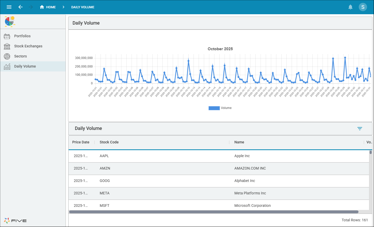The height and width of the screenshot is (227, 374).
Task: Click the 300,000,000 axis label
Action: point(84,58)
